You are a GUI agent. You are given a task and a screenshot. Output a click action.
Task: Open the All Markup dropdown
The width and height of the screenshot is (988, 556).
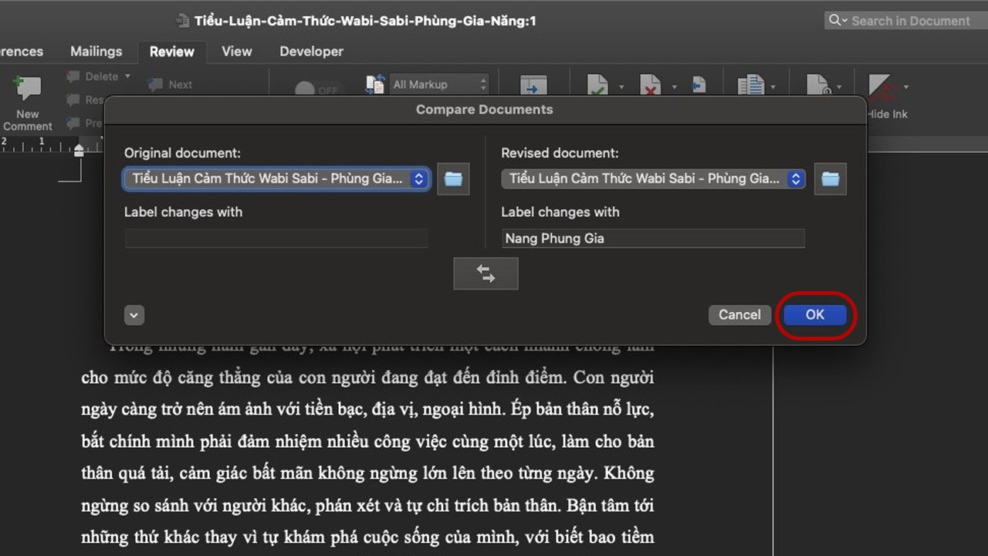440,84
